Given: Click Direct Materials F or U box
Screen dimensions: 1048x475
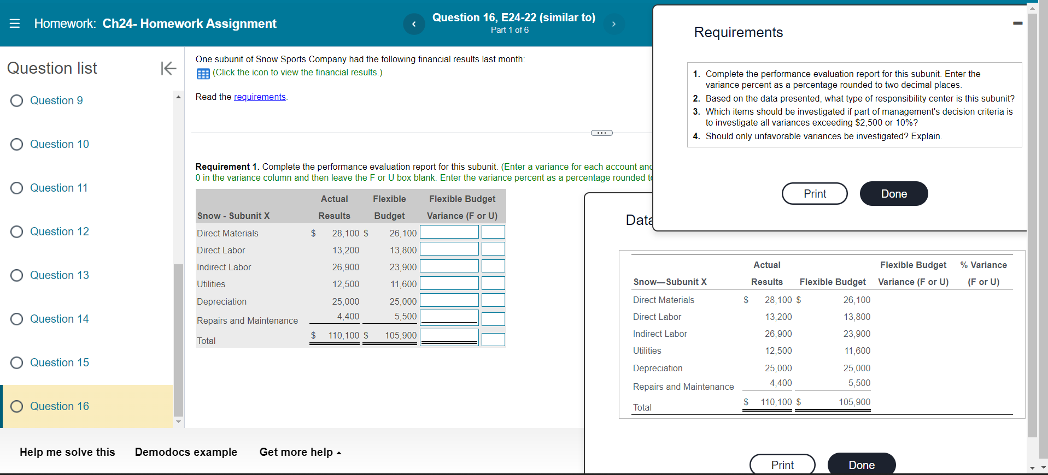Looking at the screenshot, I should pos(493,232).
